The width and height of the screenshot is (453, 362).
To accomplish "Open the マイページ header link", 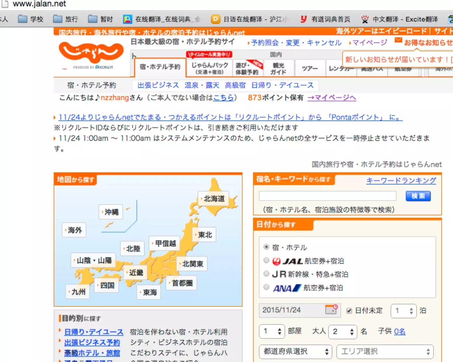I will point(370,43).
